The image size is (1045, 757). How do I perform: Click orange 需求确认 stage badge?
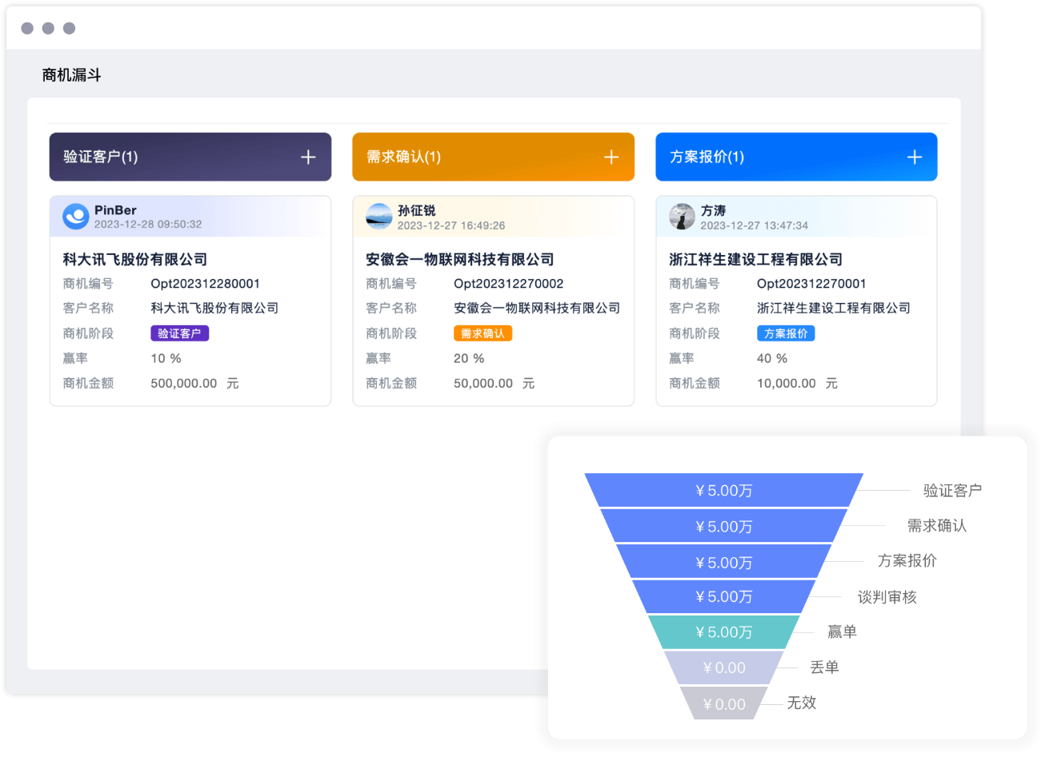click(x=482, y=333)
